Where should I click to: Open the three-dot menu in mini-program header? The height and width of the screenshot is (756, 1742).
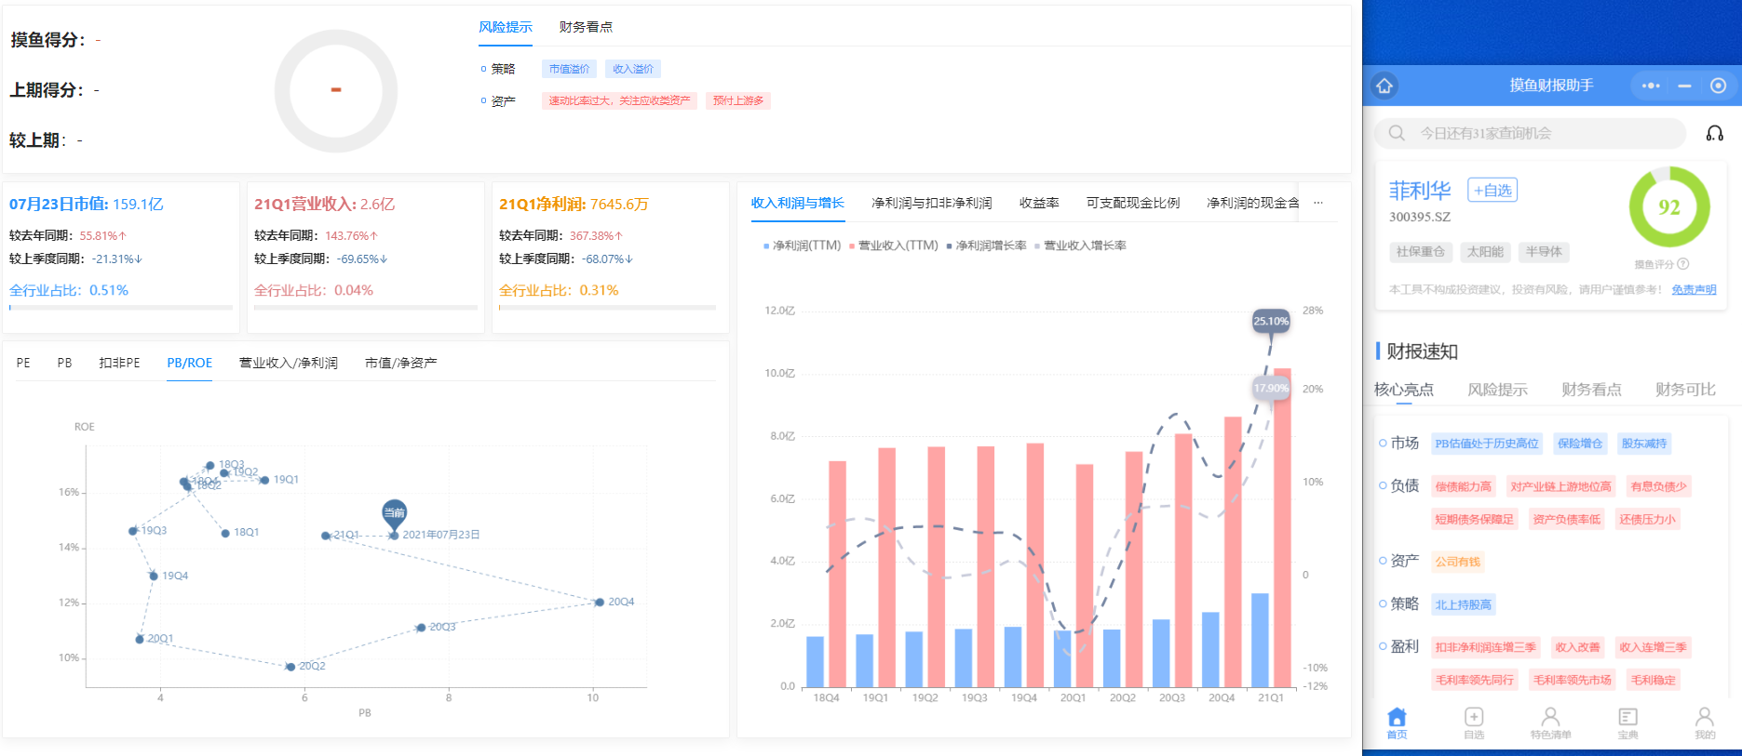click(1651, 86)
